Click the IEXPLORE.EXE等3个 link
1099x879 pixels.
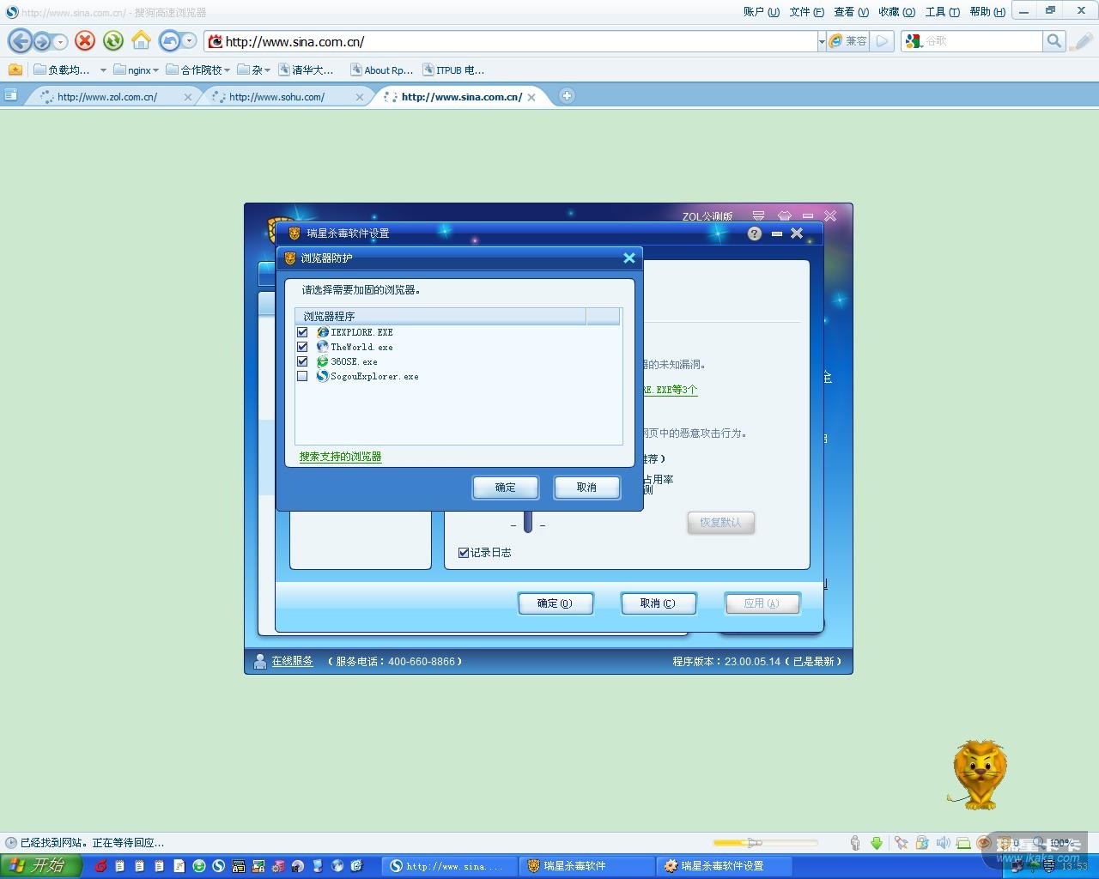(671, 390)
